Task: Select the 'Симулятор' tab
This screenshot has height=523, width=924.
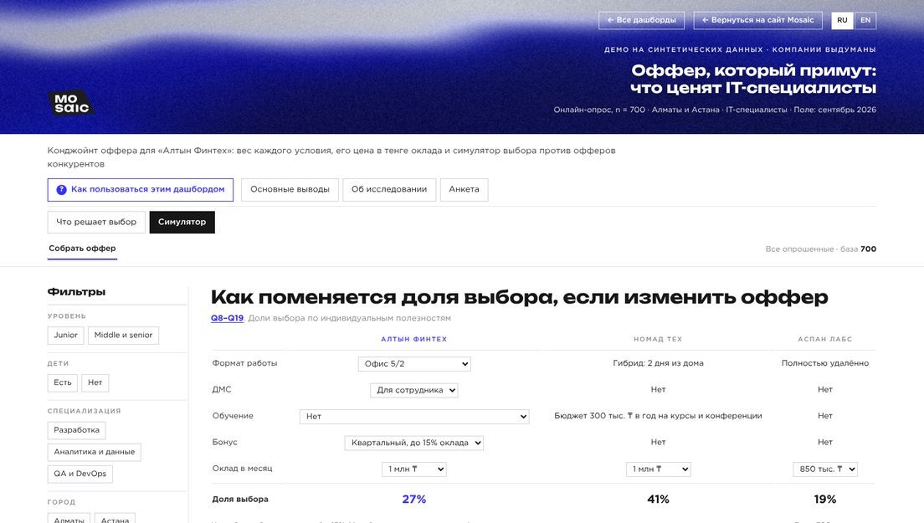Action: point(182,222)
